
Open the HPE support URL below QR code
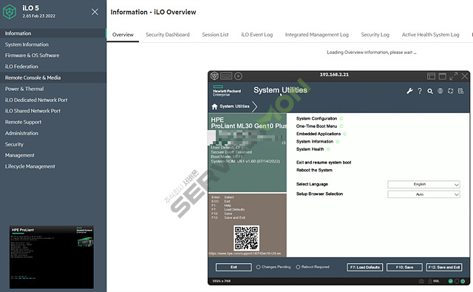tap(245, 254)
